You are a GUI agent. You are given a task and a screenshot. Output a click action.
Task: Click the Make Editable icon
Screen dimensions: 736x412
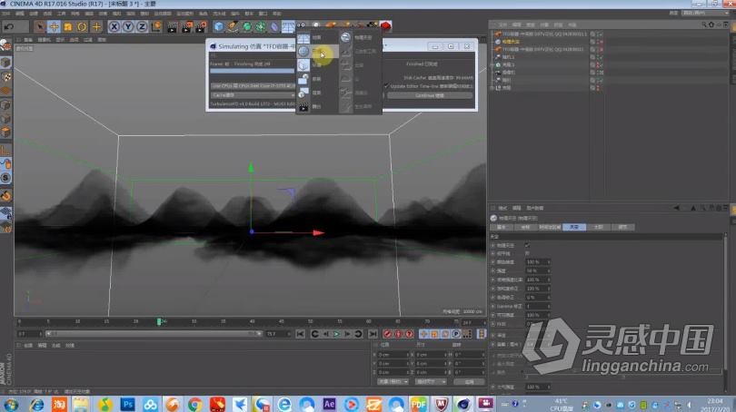pos(5,45)
